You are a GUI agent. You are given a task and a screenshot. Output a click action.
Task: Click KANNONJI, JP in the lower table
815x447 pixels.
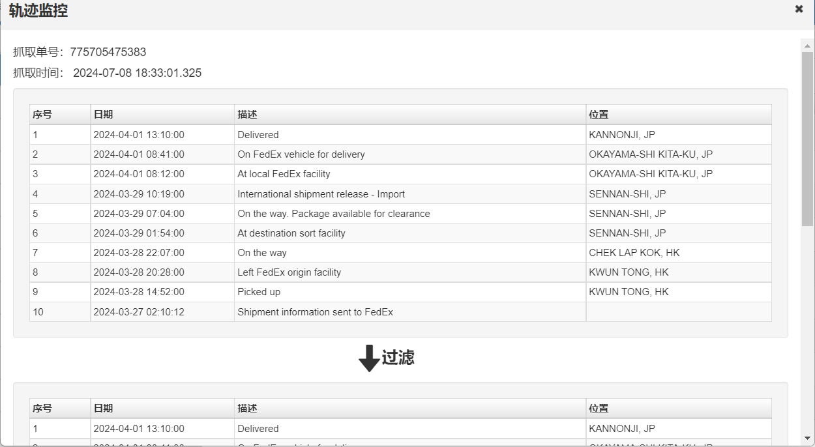622,429
